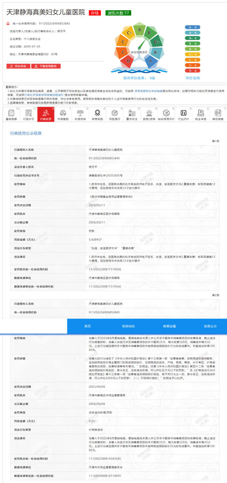Click the basis 《医疗保障基金使用监督管理条例》
Image resolution: width=227 pixels, height=483 pixels.
[111, 196]
